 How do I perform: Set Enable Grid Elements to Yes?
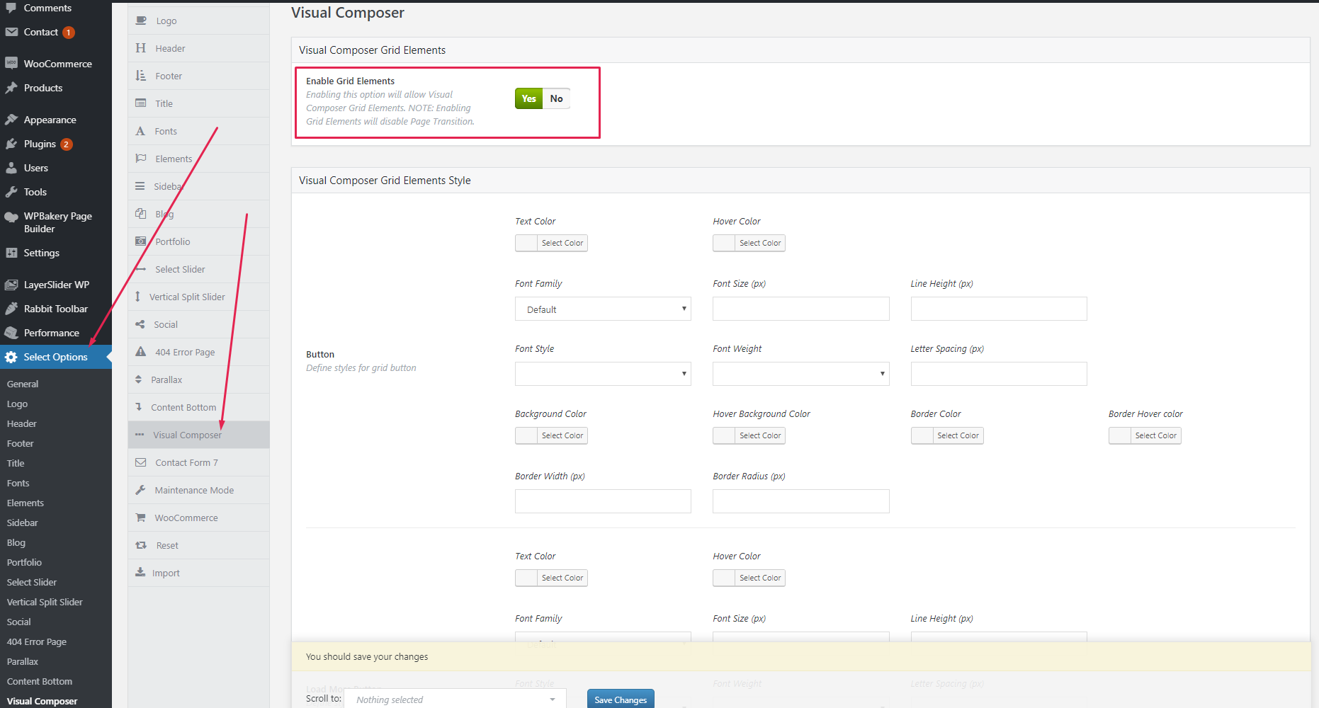pyautogui.click(x=528, y=98)
